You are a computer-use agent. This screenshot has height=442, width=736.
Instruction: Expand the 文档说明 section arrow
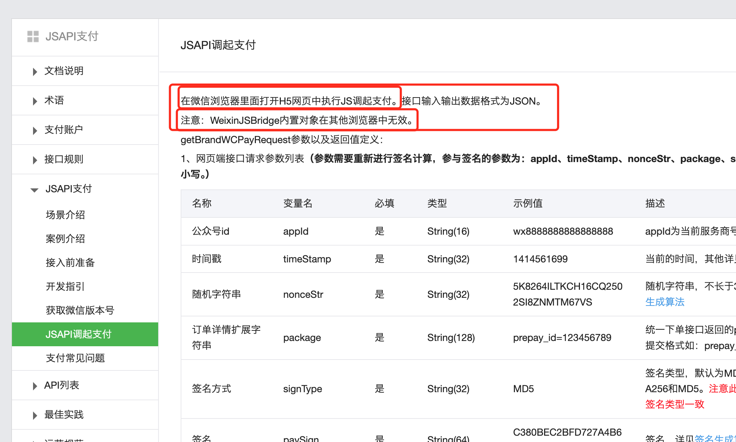pyautogui.click(x=35, y=72)
